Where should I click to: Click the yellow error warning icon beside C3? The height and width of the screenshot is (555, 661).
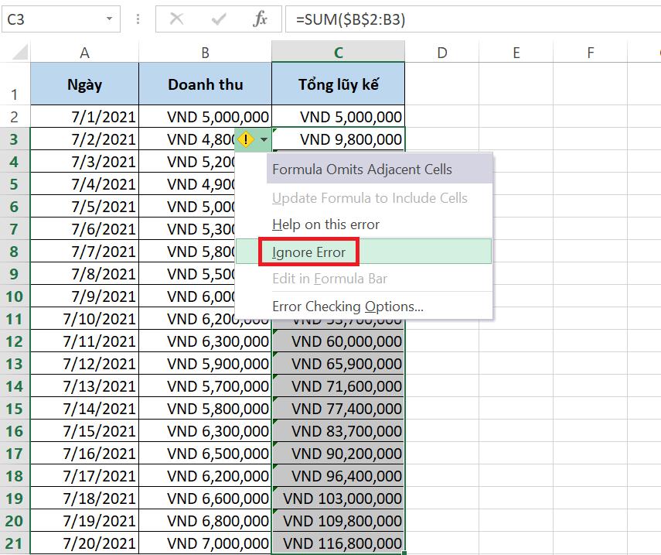[x=246, y=139]
